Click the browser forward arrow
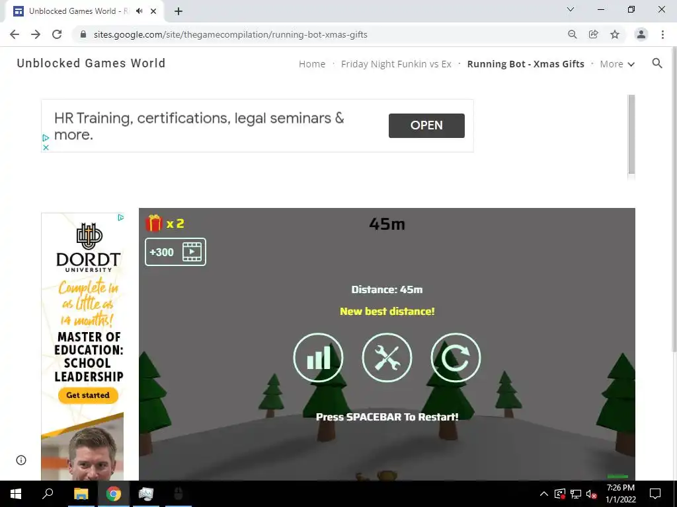 coord(36,34)
